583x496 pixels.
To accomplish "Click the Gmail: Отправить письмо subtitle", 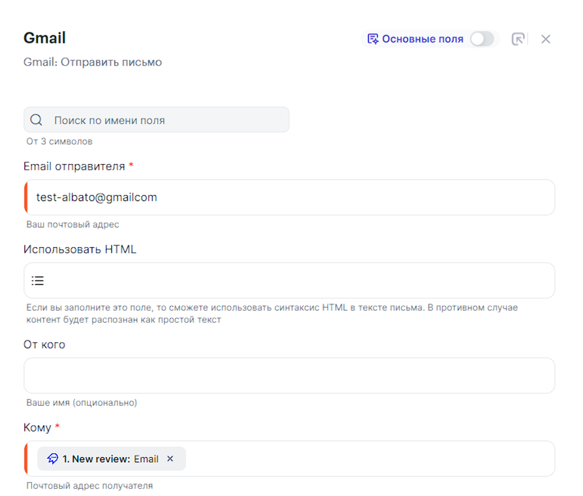I will 92,62.
